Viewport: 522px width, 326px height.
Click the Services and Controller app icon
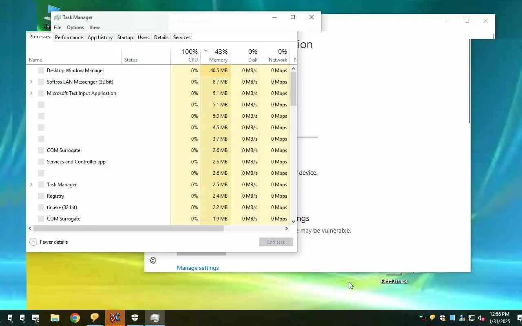41,162
